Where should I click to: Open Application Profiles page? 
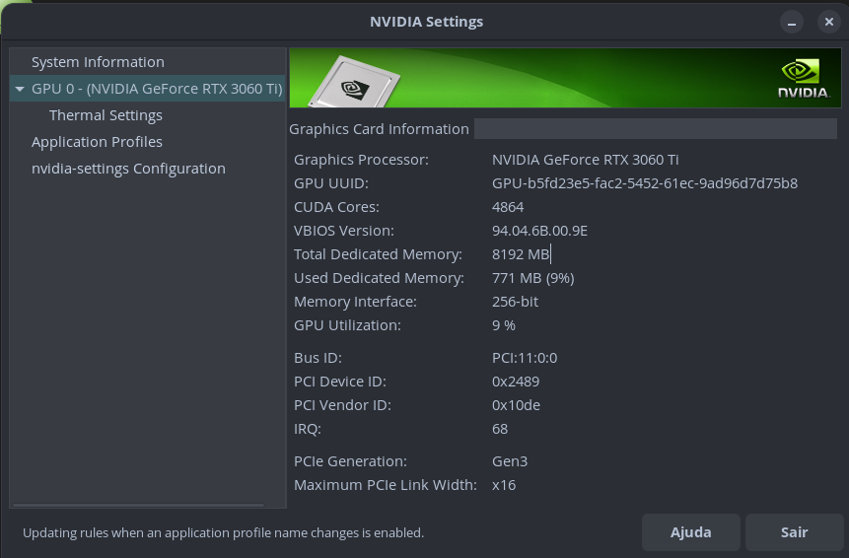[x=97, y=142]
